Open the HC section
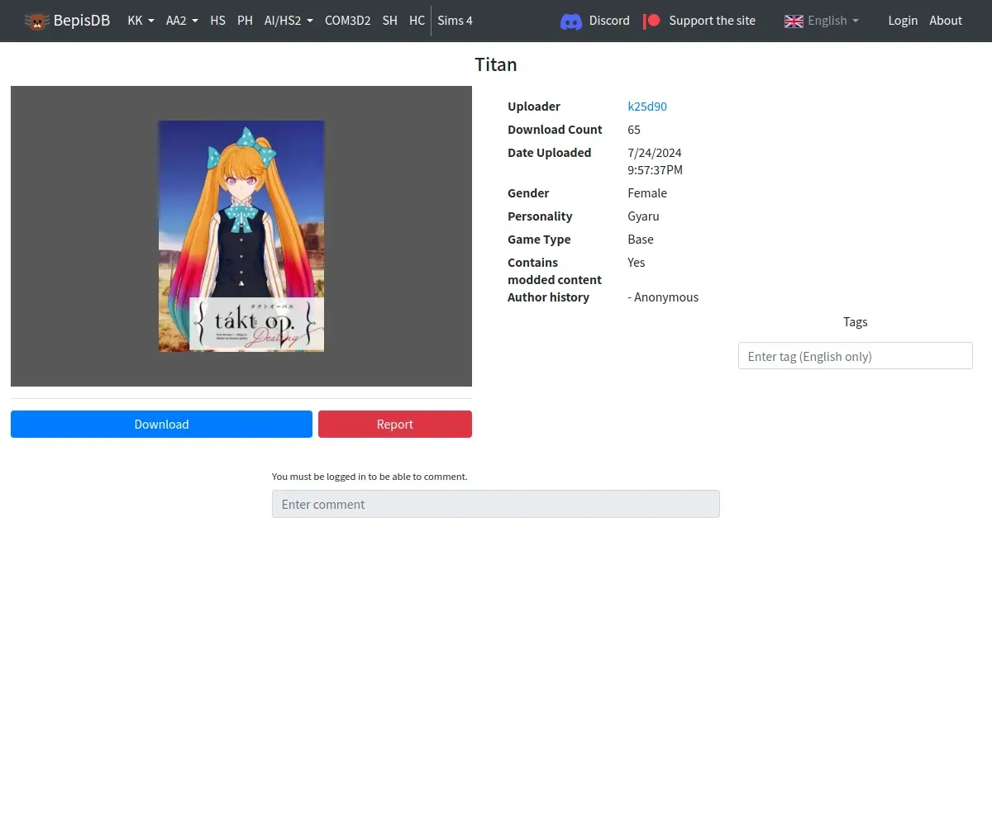 coord(417,21)
